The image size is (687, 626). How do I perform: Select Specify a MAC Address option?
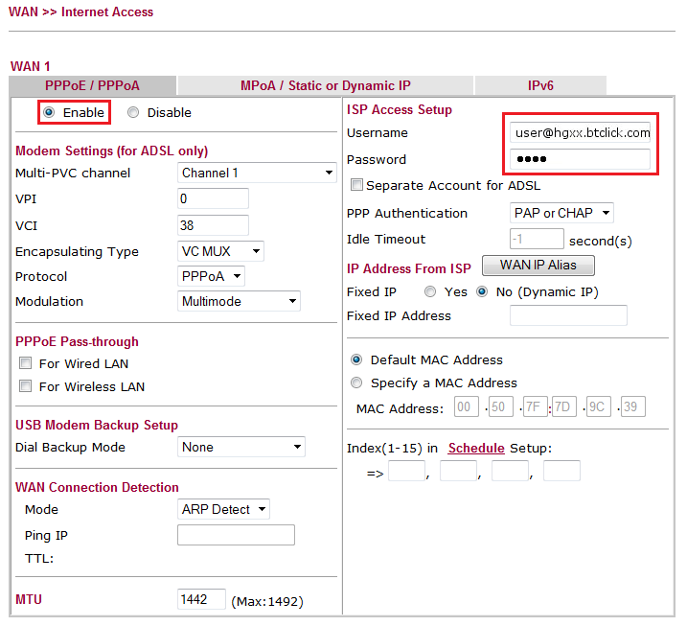pyautogui.click(x=356, y=383)
